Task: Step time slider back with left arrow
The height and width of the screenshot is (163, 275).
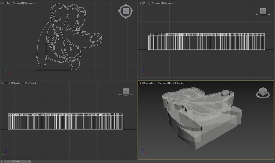Action: (2, 161)
